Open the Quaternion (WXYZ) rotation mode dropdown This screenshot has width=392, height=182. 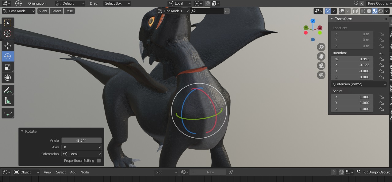coord(359,84)
